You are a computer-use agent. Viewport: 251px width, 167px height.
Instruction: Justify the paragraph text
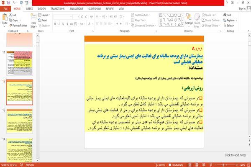pyautogui.click(x=109, y=24)
